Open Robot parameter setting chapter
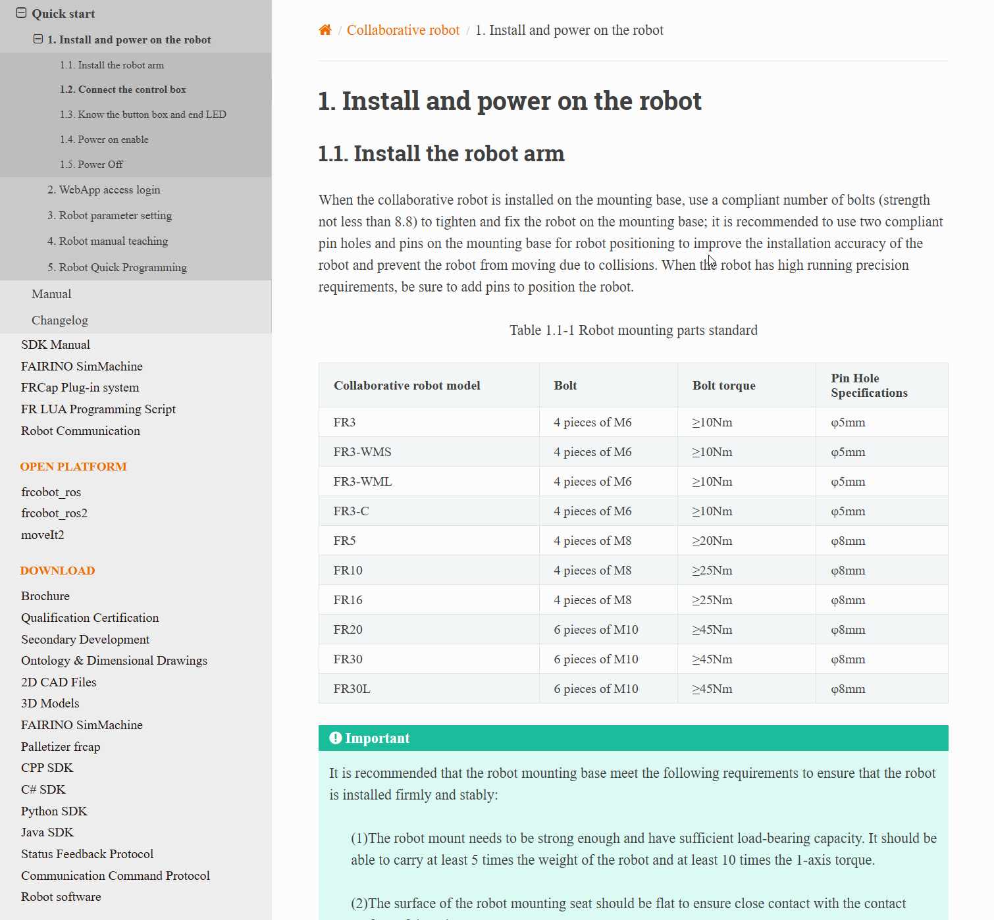 pyautogui.click(x=109, y=215)
